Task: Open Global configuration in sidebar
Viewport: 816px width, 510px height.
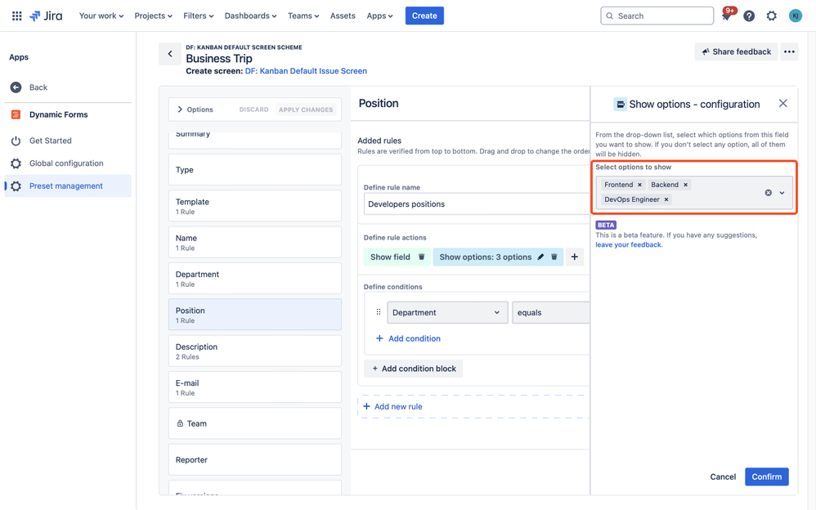Action: (68, 163)
